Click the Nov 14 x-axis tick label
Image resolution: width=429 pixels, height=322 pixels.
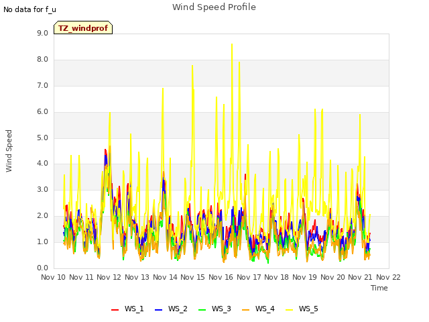[165, 277]
